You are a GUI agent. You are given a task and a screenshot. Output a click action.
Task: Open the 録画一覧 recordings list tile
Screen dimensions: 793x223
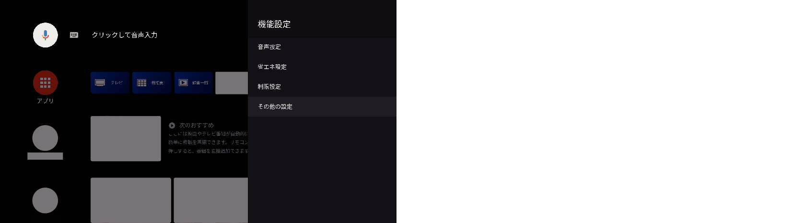194,82
